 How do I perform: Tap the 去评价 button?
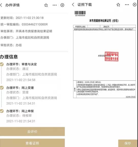[x=32, y=132]
